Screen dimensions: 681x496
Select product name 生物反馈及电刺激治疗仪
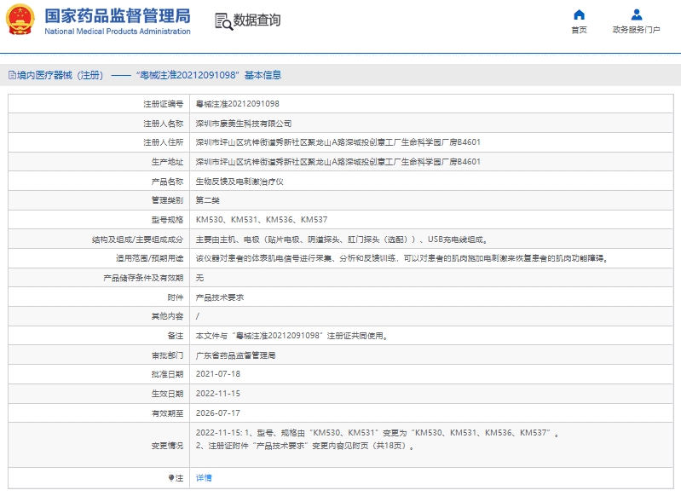click(240, 182)
